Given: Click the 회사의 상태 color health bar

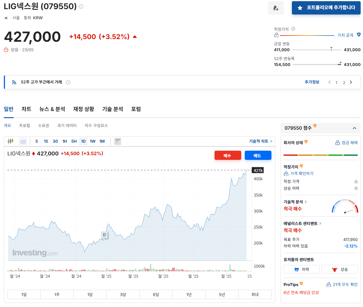Looking at the screenshot, I should click(x=321, y=155).
